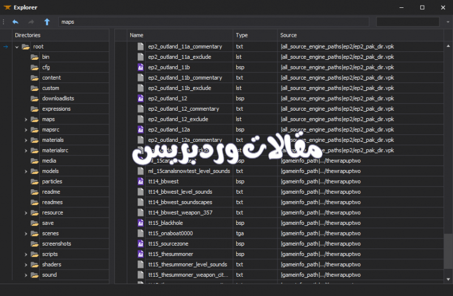The height and width of the screenshot is (296, 453).
Task: Click the forward navigation arrow
Action: [x=31, y=22]
